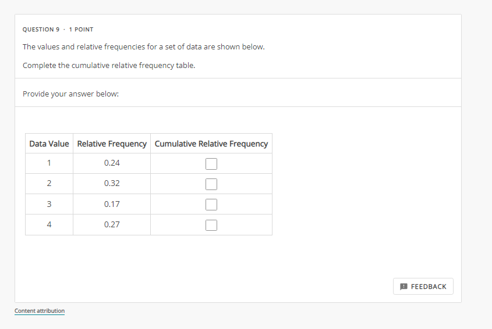
Task: Click data value 4 in the table
Action: tap(49, 224)
